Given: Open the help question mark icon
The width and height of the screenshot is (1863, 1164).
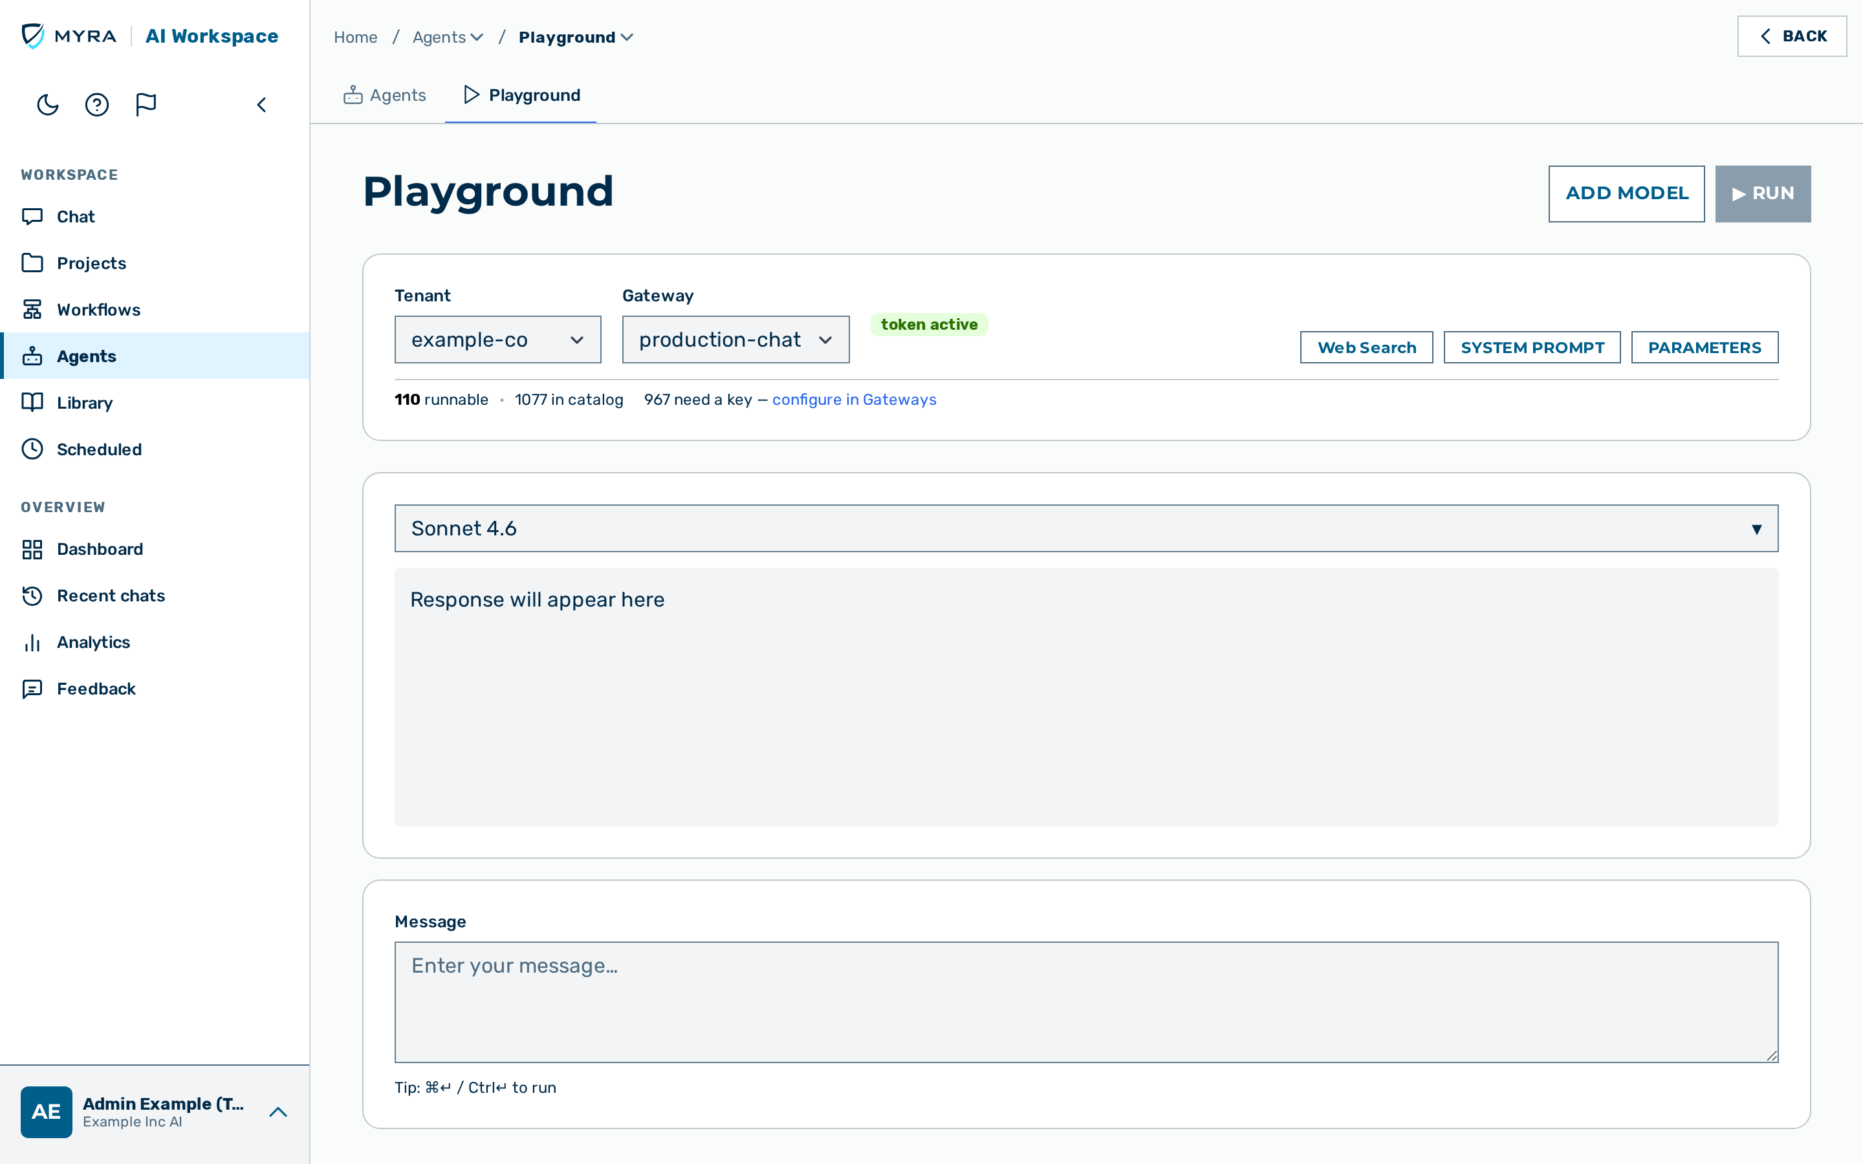Looking at the screenshot, I should 97,105.
